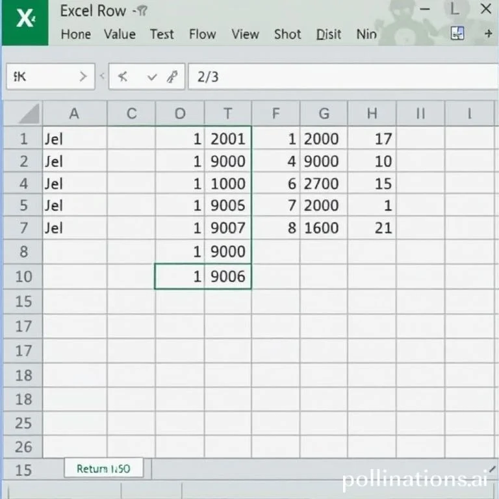Click the cancel entry icon in formula bar

tap(123, 77)
